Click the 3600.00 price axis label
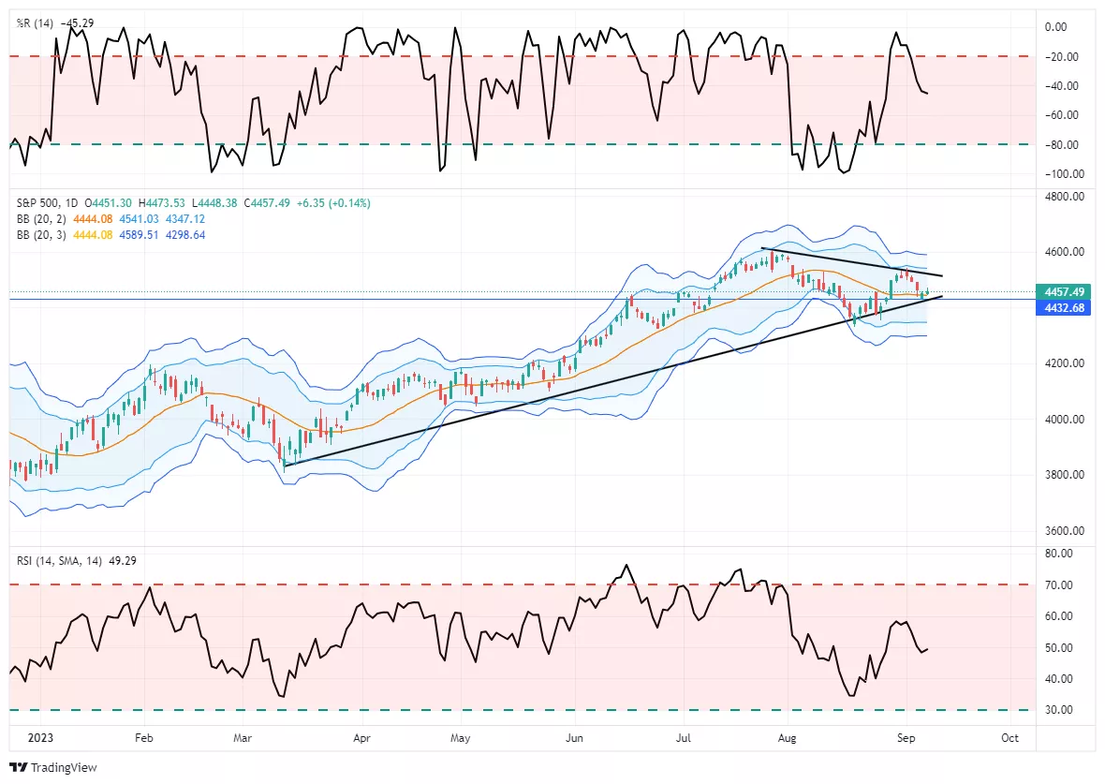Screen dimensions: 1105x784 pos(1064,530)
